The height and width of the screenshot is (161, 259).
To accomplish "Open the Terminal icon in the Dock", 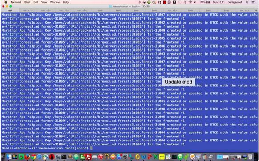I will (x=64, y=157).
